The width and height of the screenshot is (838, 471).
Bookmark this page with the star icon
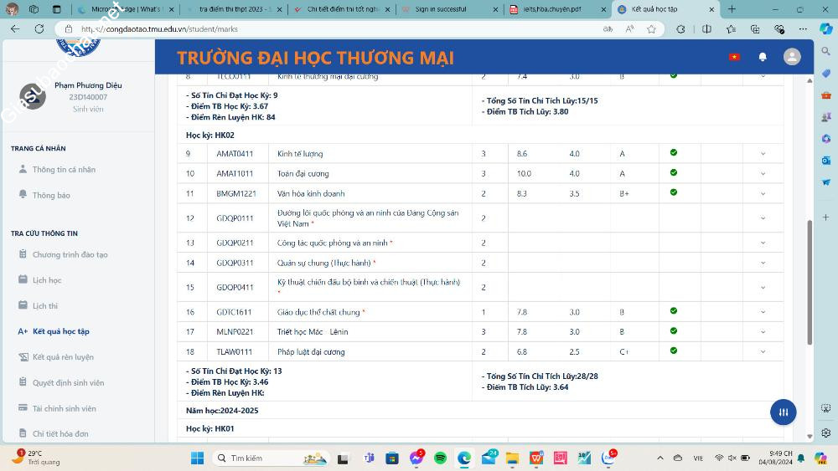click(x=651, y=28)
